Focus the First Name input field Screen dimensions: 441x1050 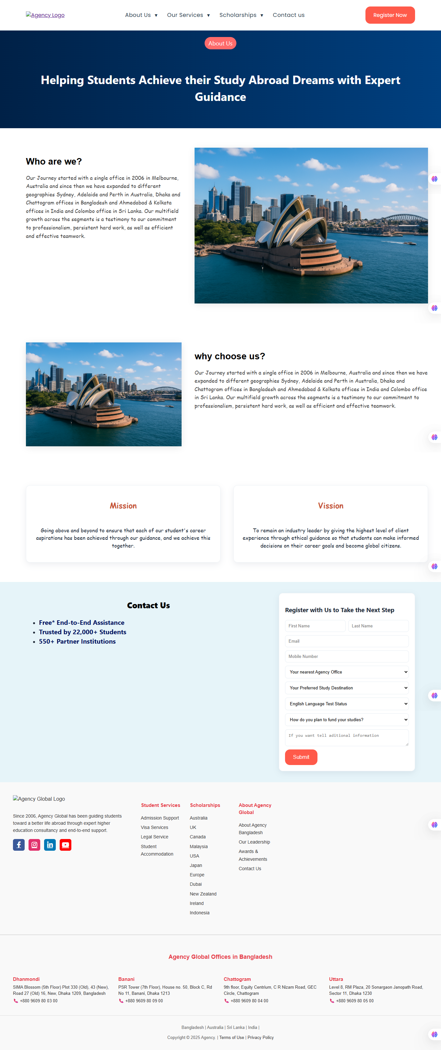pyautogui.click(x=315, y=626)
